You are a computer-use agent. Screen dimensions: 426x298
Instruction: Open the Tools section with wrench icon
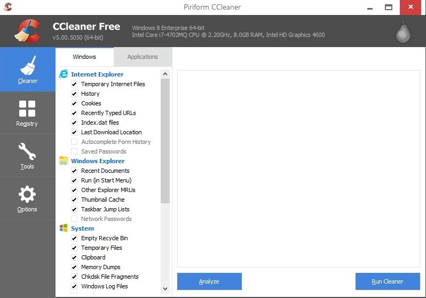[27, 156]
